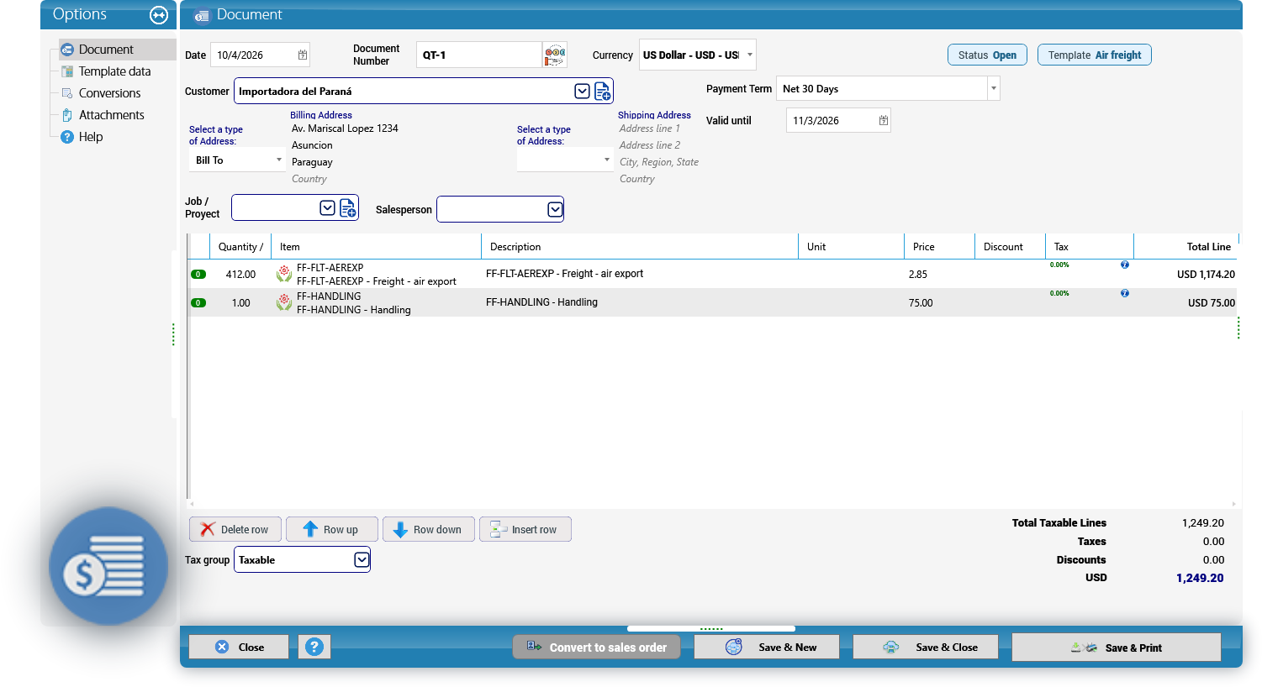Open Template data in Options

(x=114, y=71)
